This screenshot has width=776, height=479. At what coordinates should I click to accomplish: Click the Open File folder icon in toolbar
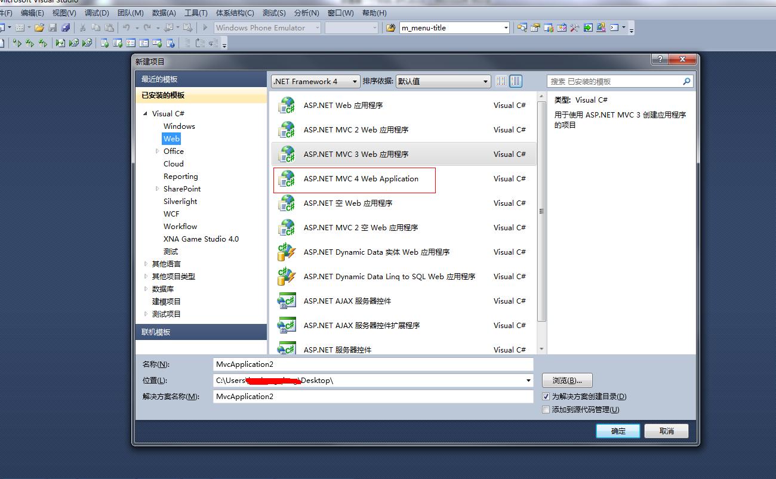coord(39,27)
